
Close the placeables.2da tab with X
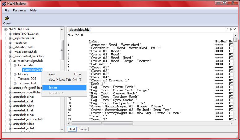(235, 29)
